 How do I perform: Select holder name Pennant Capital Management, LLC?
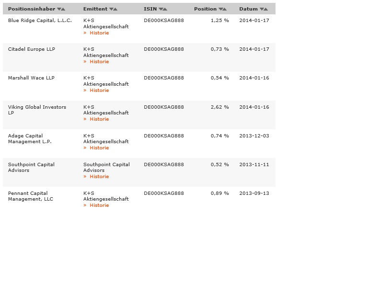click(x=31, y=196)
